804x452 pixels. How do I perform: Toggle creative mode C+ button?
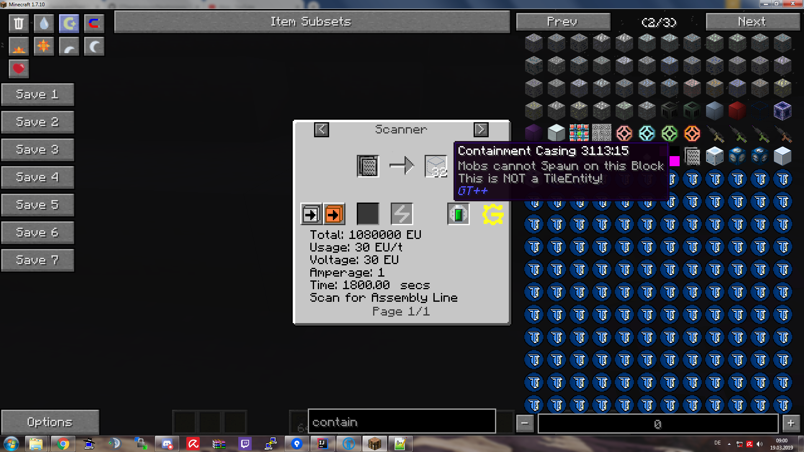(69, 23)
